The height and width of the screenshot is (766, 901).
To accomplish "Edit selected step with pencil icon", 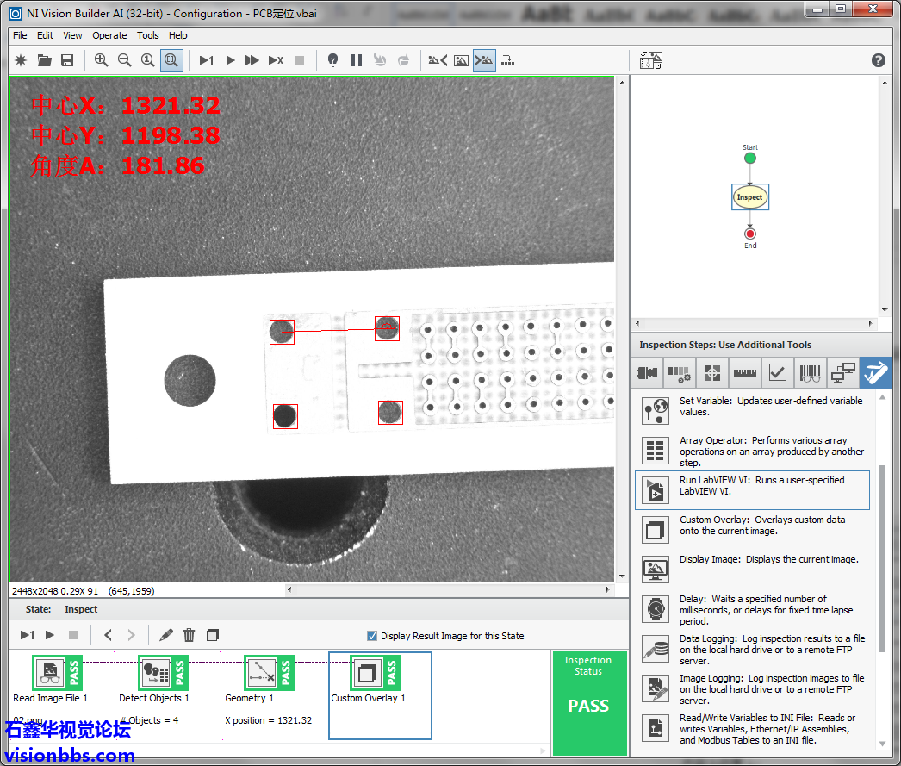I will (166, 635).
